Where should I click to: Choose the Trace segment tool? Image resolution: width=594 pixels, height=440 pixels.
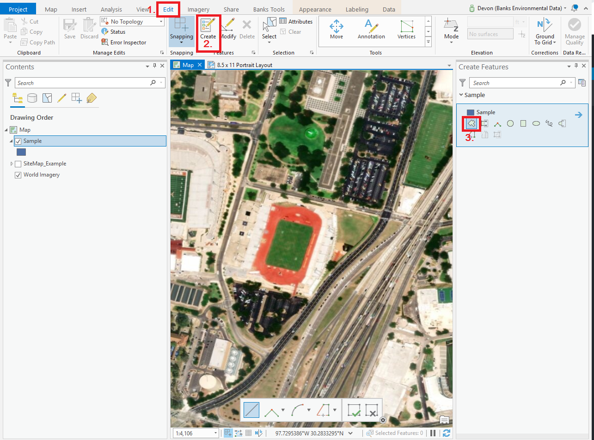coord(324,410)
